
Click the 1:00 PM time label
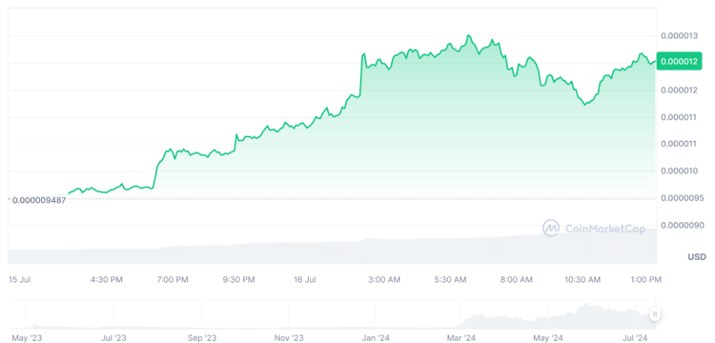pos(645,280)
